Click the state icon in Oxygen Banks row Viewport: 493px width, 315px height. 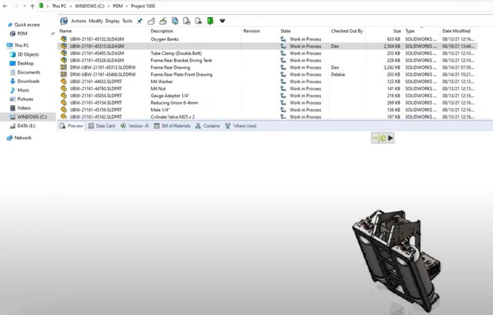click(x=283, y=39)
